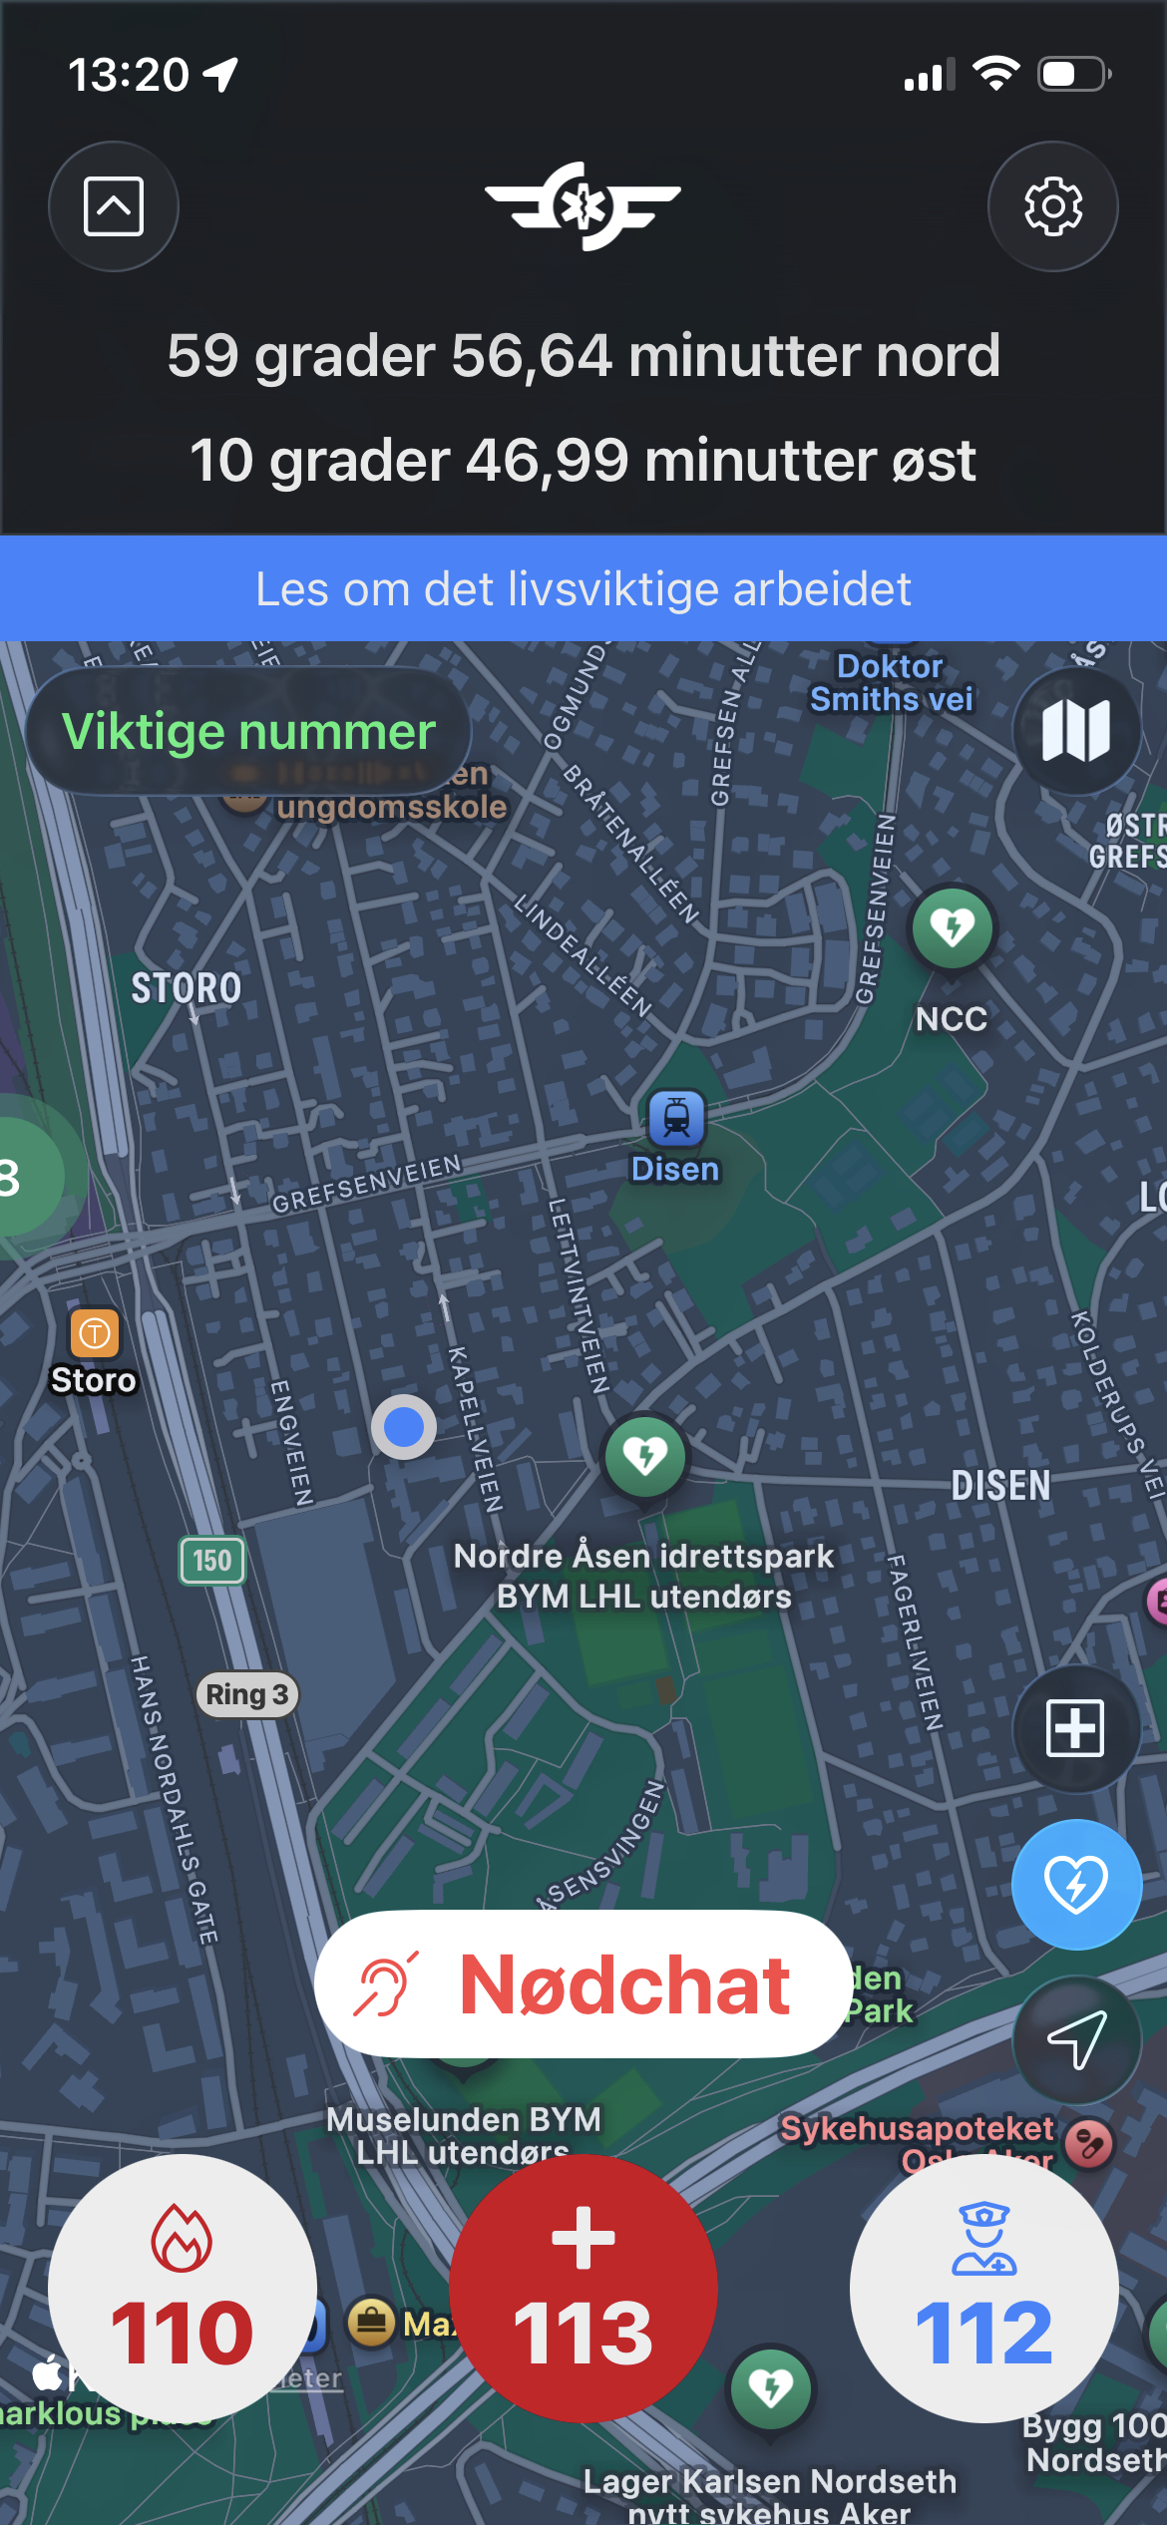Screen dimensions: 1167x2525
Task: Tap the Storo metro station icon
Action: tap(95, 1333)
